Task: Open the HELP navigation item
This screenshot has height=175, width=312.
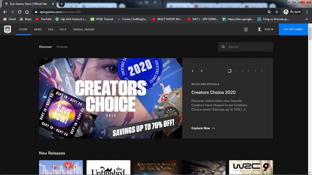Action: point(63,30)
